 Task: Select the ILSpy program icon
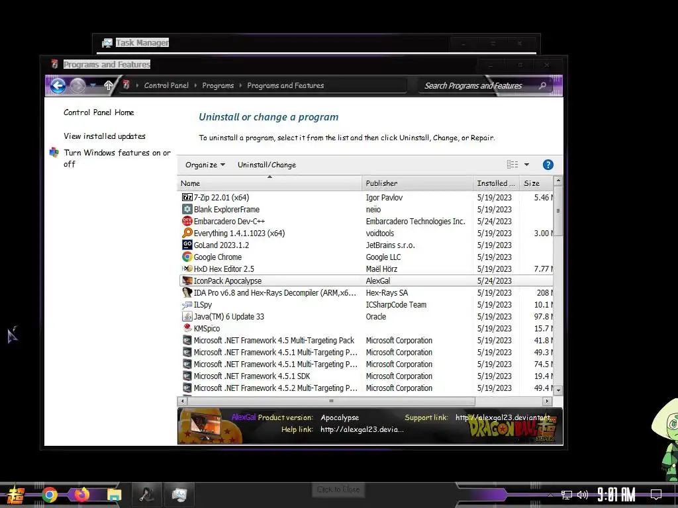[x=187, y=304]
